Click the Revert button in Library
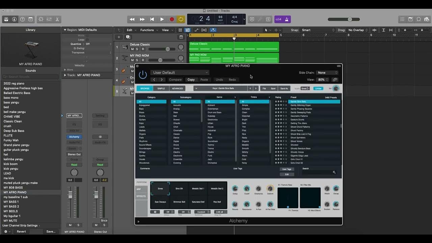 point(21,232)
